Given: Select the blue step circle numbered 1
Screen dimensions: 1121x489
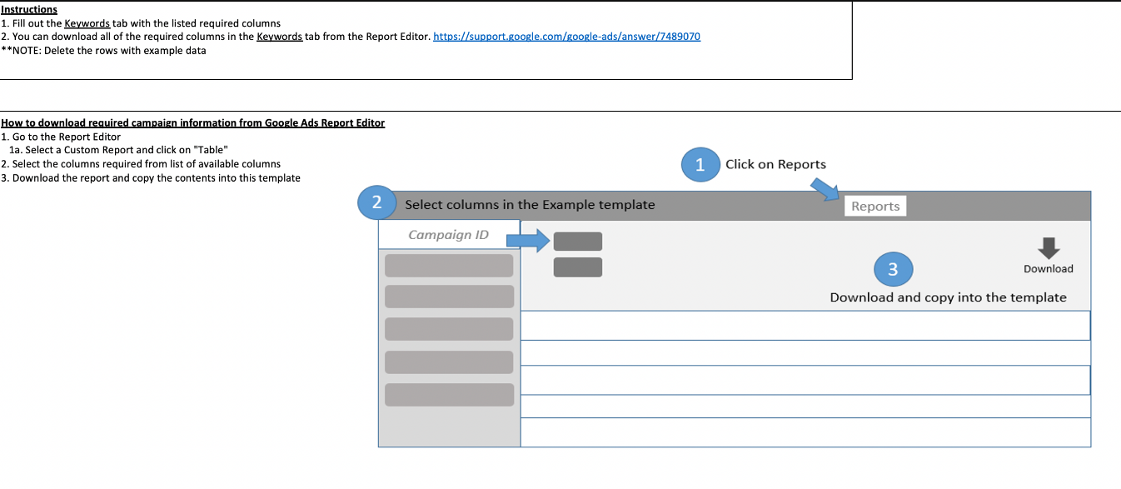Looking at the screenshot, I should pyautogui.click(x=700, y=164).
